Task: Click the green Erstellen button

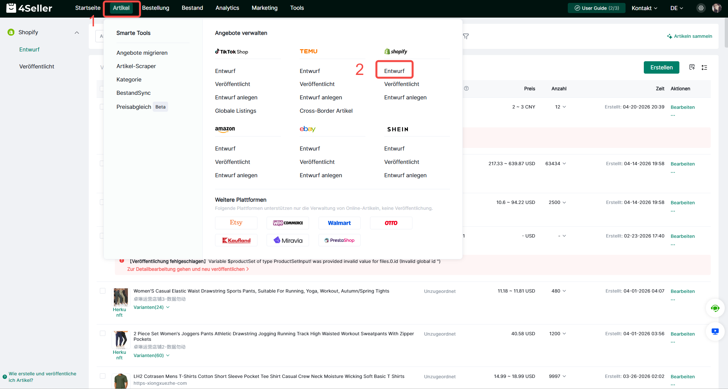Action: pos(661,67)
